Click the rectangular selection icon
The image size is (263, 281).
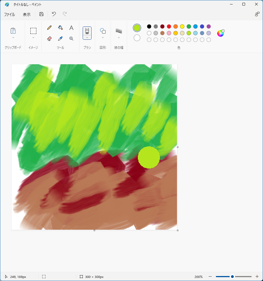(x=33, y=31)
